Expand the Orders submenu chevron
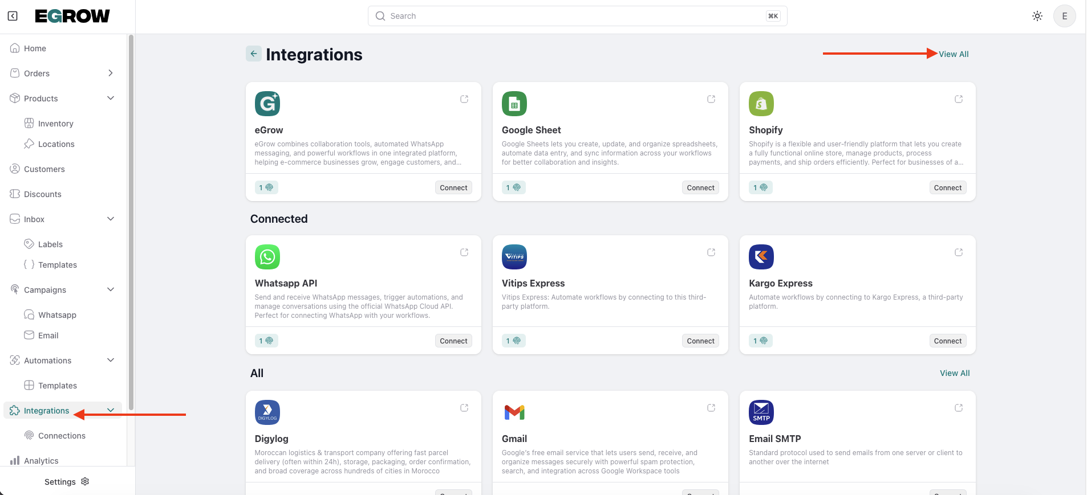The image size is (1087, 495). (x=111, y=73)
